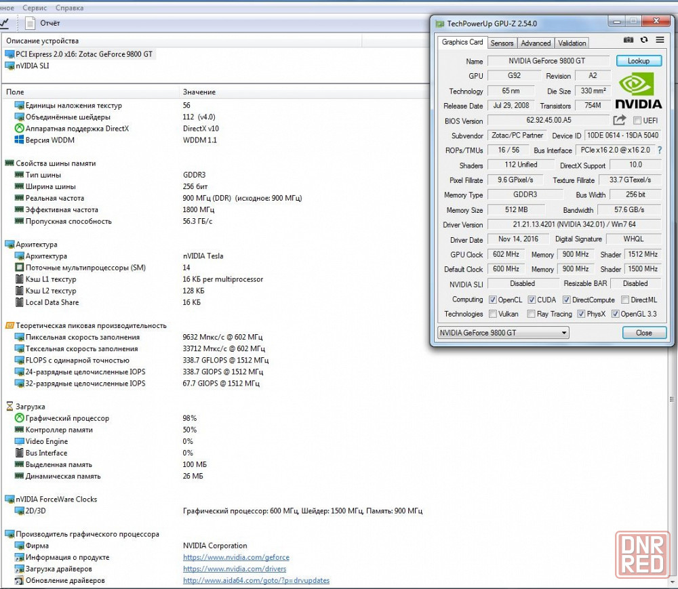Image resolution: width=678 pixels, height=589 pixels.
Task: Toggle the OpenCL checkbox
Action: [492, 300]
